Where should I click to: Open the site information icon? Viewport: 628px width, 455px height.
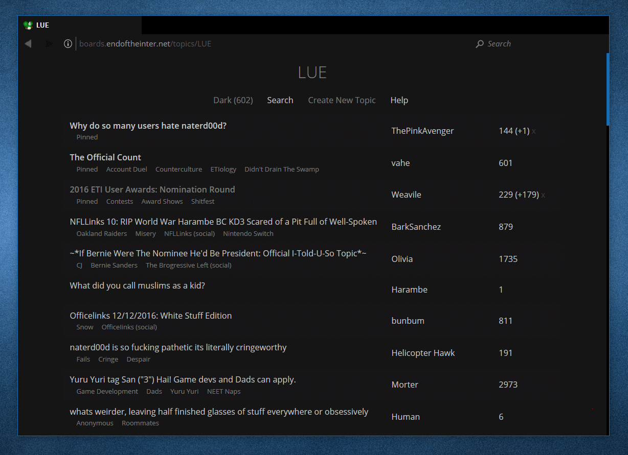coord(68,44)
